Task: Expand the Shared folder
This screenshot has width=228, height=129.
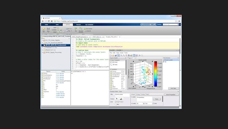Action: [43, 50]
